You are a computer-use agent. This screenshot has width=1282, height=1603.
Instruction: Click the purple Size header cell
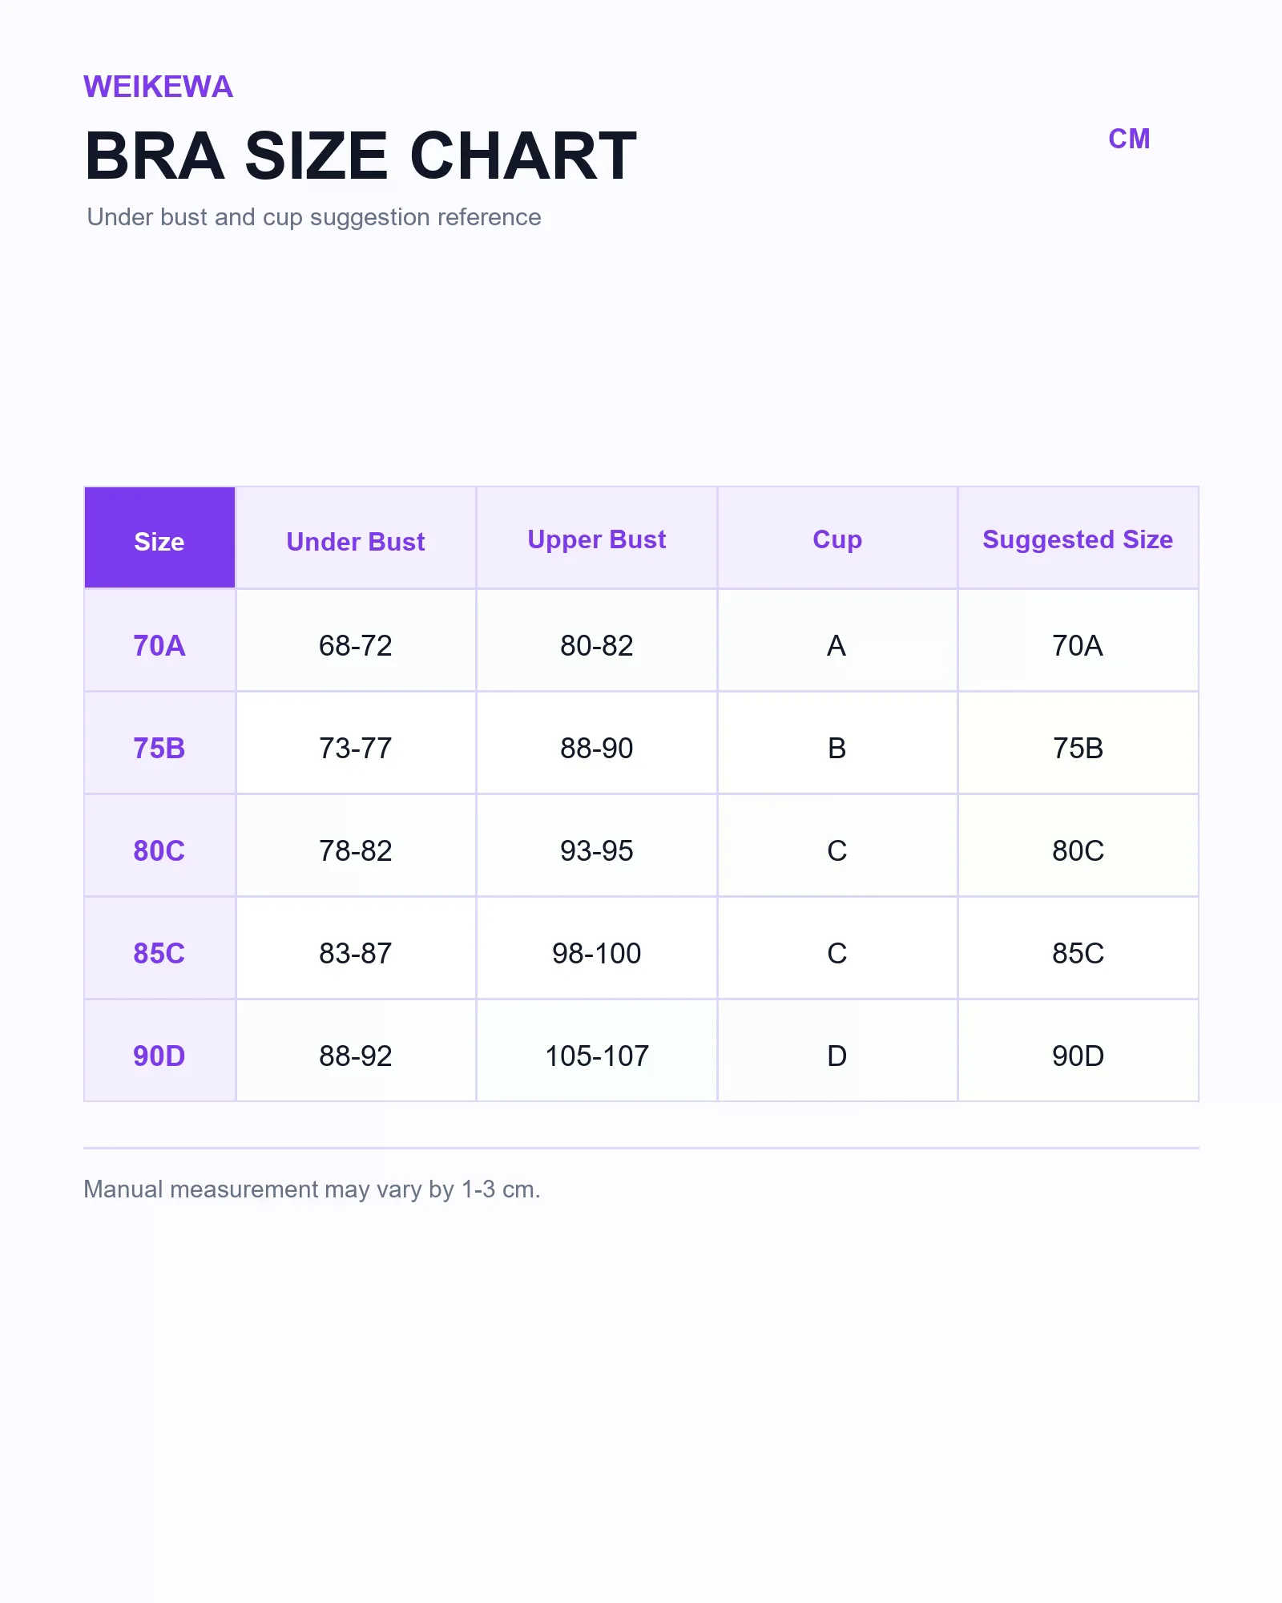[159, 537]
